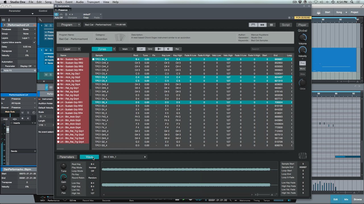Open the View menu
This screenshot has height=204, width=364.
pyautogui.click(x=106, y=2)
